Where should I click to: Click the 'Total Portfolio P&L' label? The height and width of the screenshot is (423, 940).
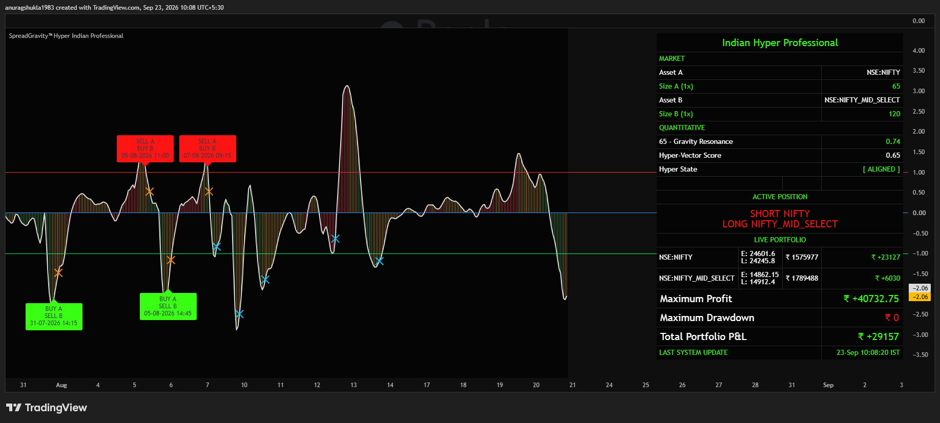point(703,337)
